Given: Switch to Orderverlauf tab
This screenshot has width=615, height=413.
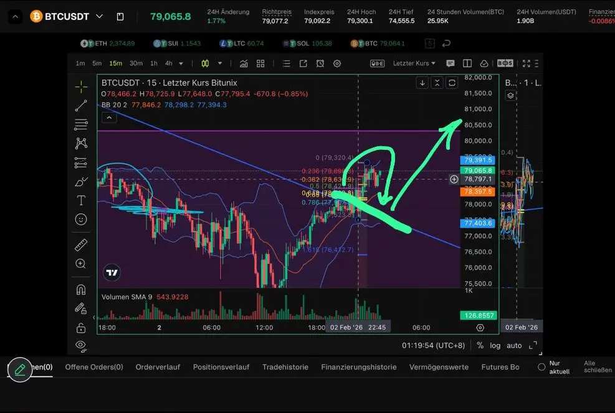Looking at the screenshot, I should tap(158, 367).
